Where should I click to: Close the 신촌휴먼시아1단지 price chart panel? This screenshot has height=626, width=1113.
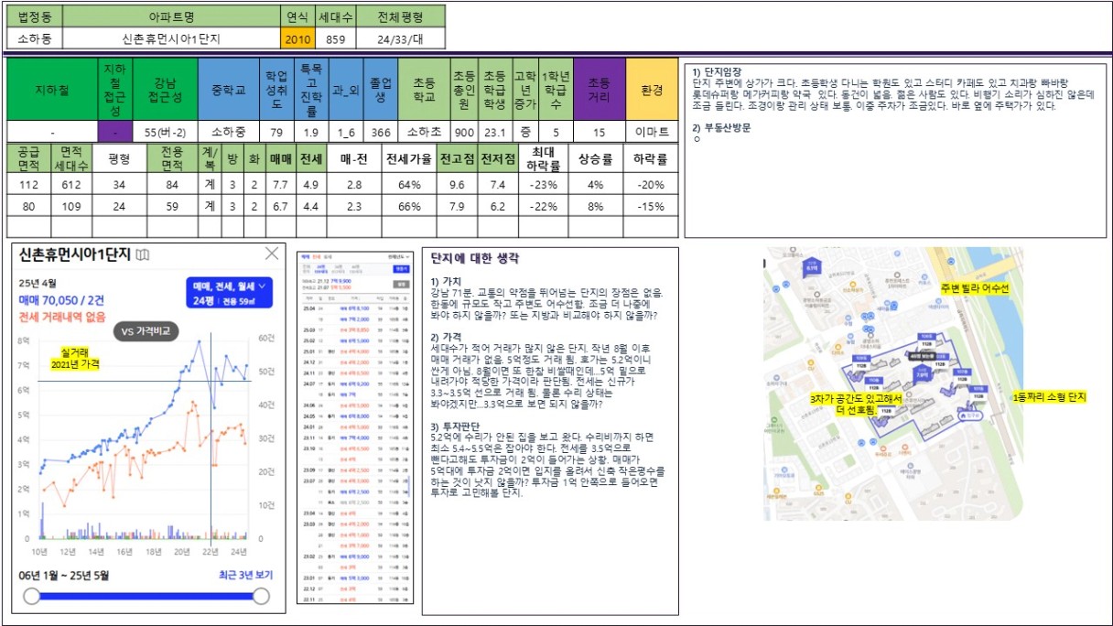(272, 254)
